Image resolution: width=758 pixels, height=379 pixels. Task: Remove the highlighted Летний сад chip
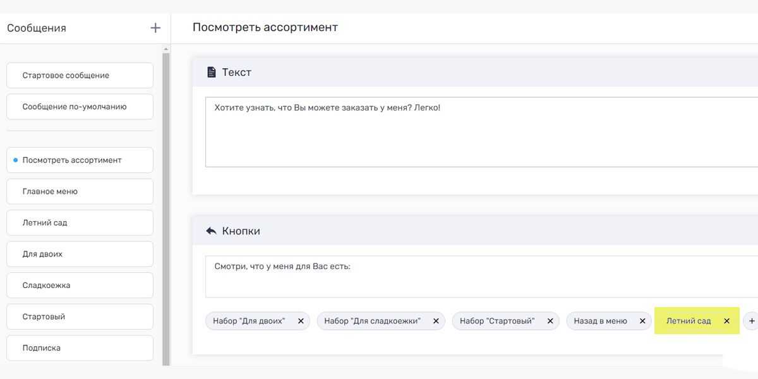click(x=726, y=321)
